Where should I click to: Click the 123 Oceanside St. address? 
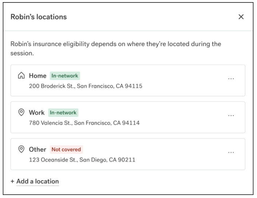tap(82, 160)
